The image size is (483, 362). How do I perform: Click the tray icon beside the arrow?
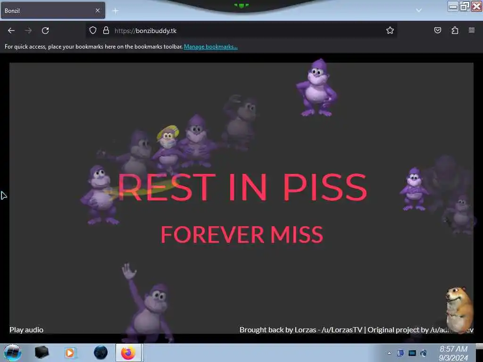(400, 353)
